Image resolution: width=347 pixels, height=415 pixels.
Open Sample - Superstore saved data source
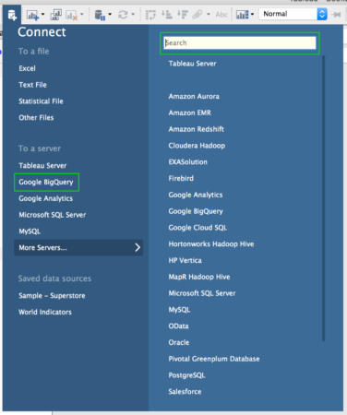[x=52, y=296]
